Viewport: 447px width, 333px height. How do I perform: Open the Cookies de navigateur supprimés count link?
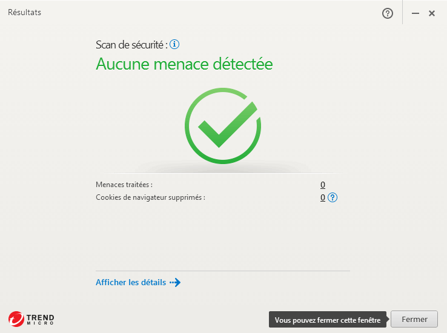323,197
